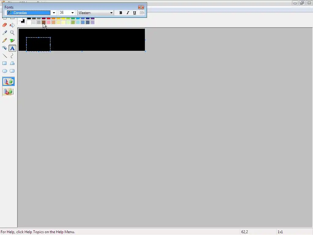This screenshot has width=313, height=235.
Task: Choose the Ellipse tool
Action: click(x=5, y=71)
